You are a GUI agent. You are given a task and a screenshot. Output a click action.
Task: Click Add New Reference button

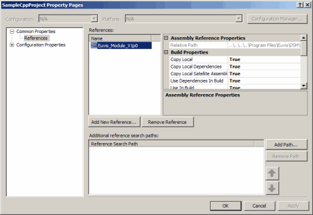click(114, 122)
